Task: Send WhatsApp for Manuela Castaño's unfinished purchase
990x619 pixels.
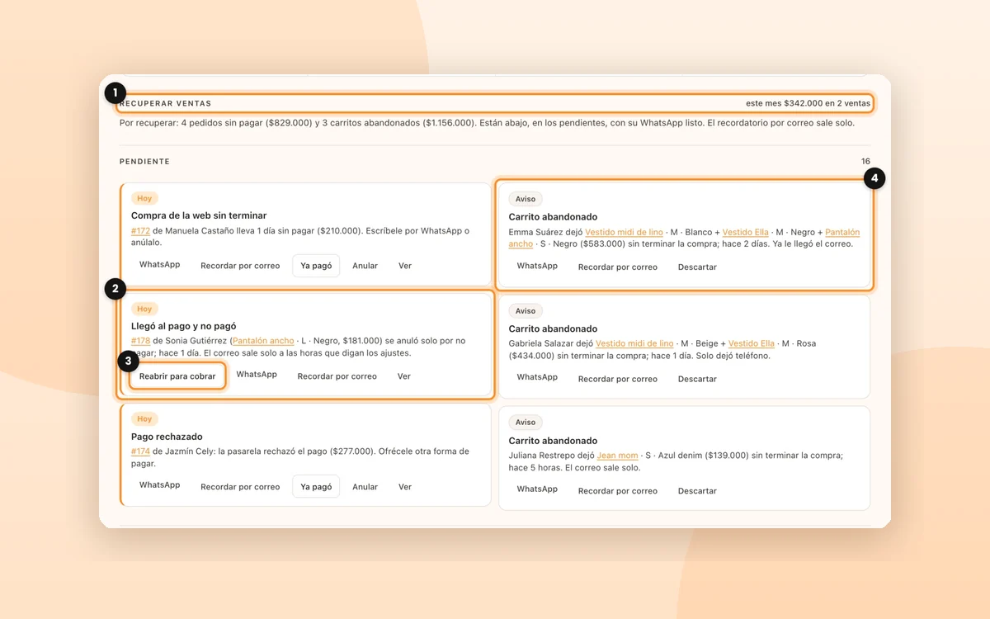Action: 159,265
